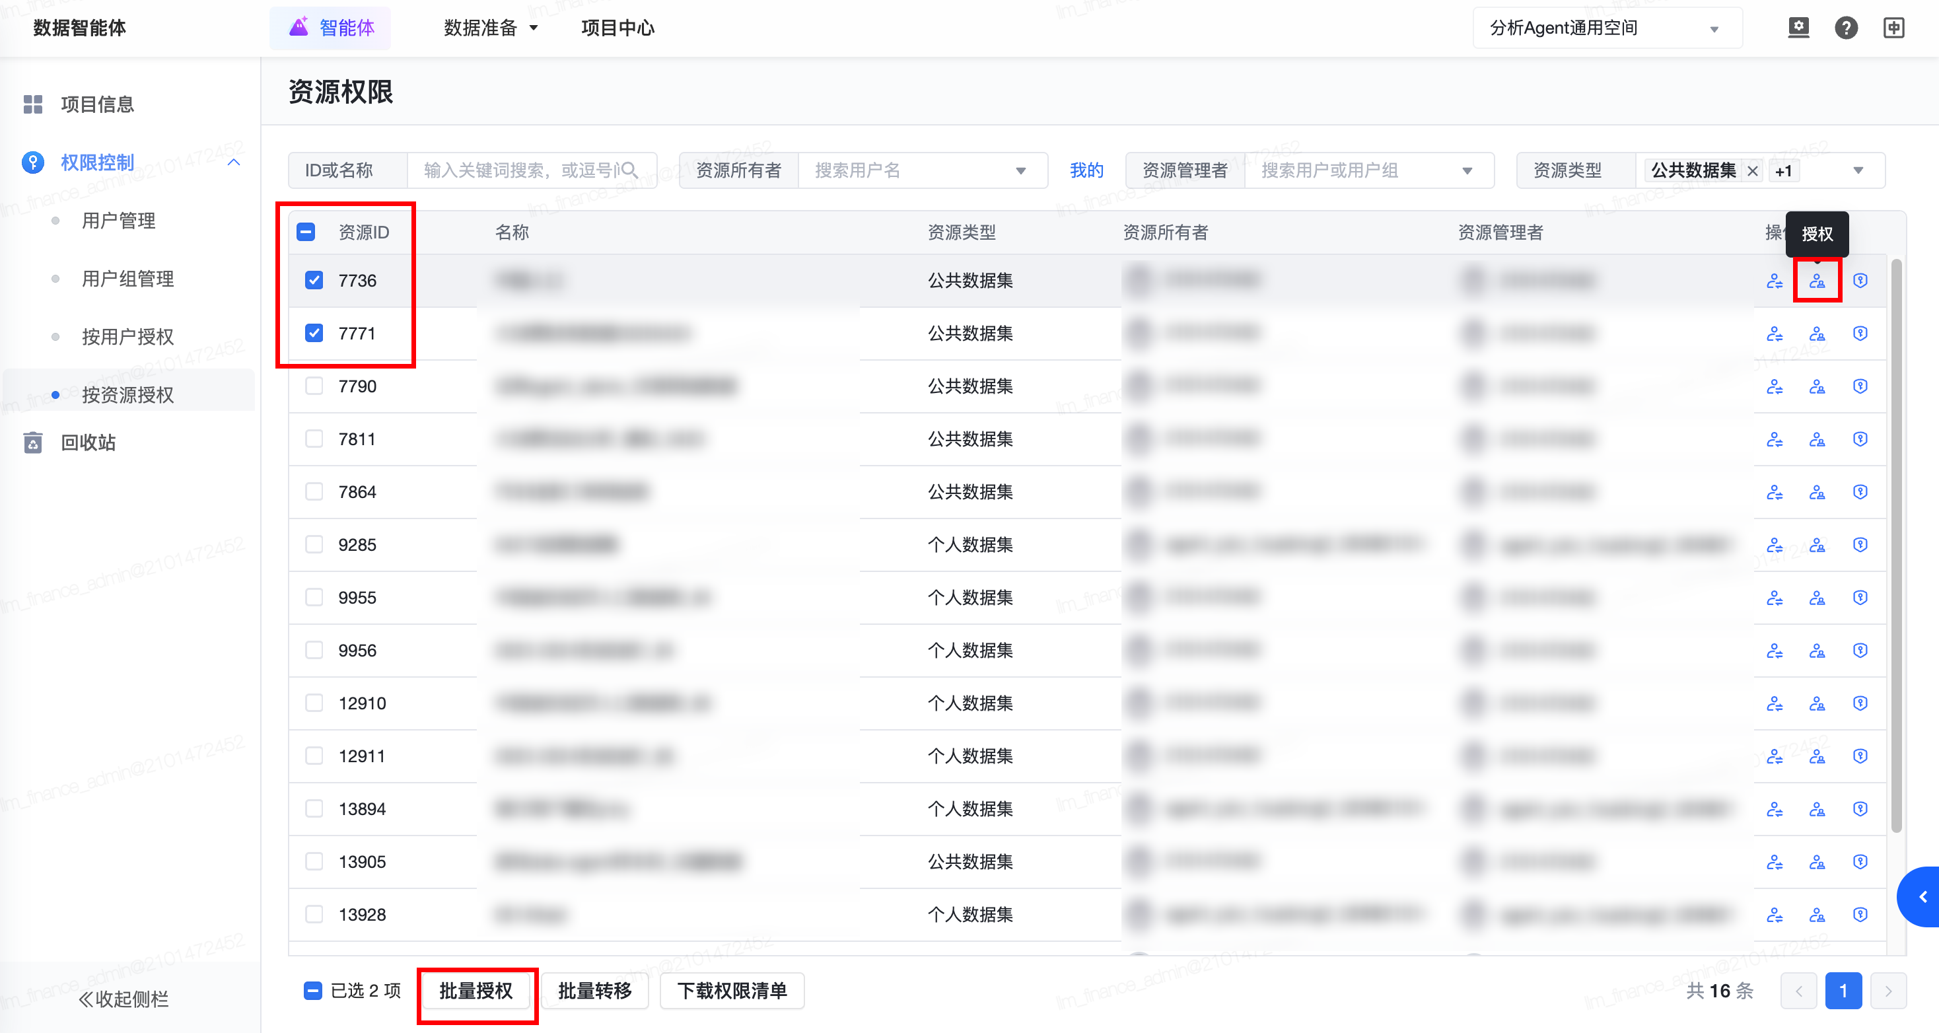
Task: Click the 下载权限清单 button
Action: tap(732, 990)
